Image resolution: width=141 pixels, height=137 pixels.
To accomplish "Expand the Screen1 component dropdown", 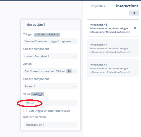I will coord(50,86).
